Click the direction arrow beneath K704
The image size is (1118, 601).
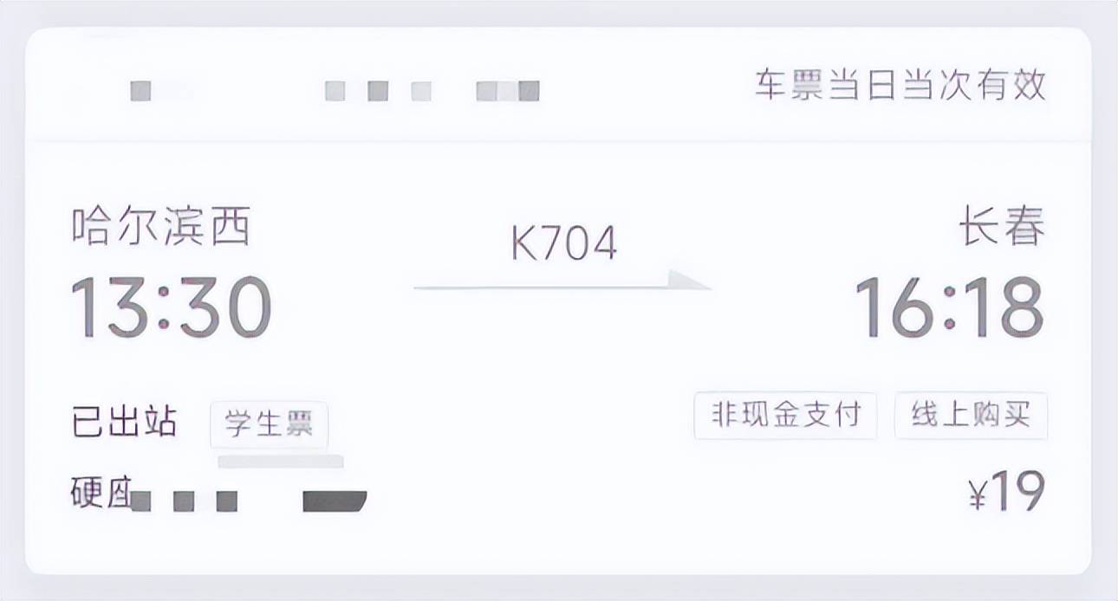point(562,283)
